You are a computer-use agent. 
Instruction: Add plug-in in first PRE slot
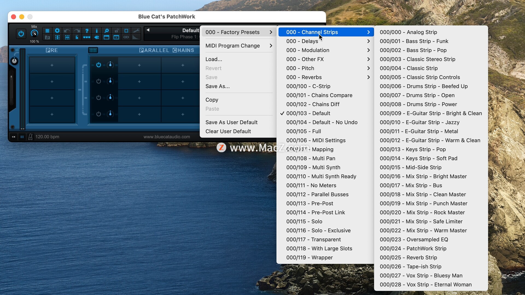52,65
